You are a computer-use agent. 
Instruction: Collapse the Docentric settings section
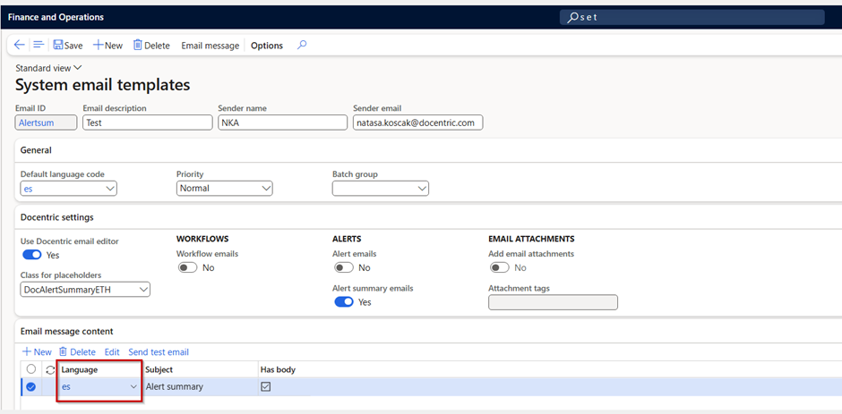pos(57,217)
